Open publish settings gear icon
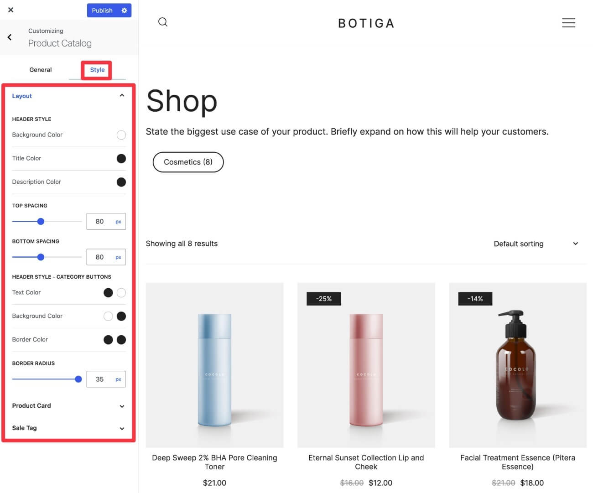The image size is (593, 493). 124,10
